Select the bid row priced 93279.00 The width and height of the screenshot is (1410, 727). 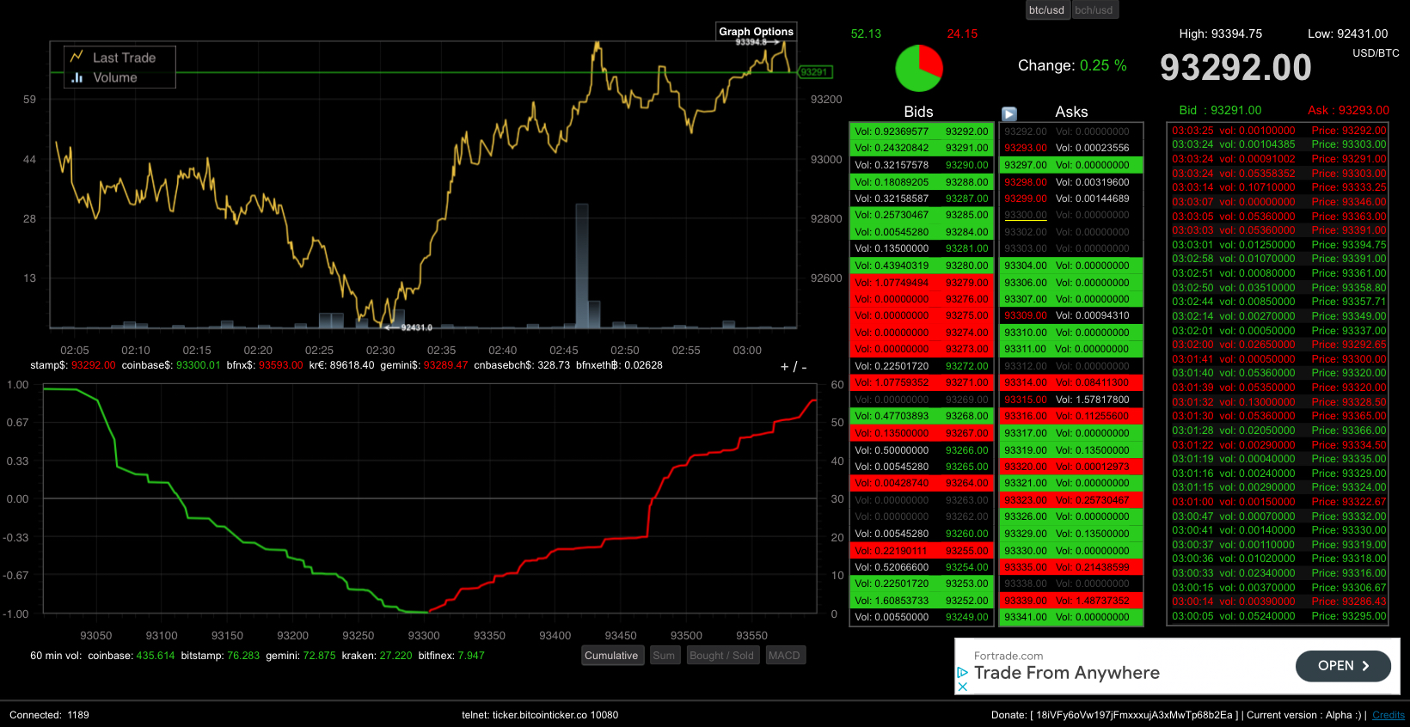point(922,283)
